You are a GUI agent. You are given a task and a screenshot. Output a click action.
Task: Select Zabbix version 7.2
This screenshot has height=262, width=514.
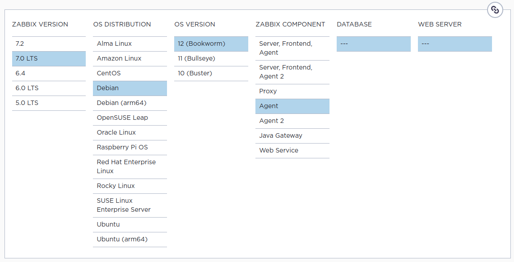pos(48,44)
